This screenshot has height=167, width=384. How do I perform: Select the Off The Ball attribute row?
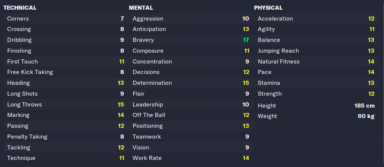tap(191, 115)
